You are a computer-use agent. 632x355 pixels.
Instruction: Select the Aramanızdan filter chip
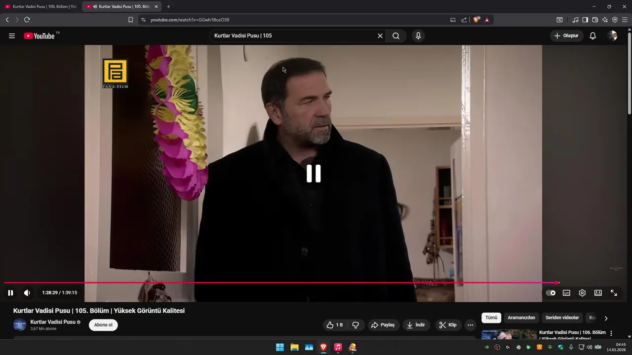(x=521, y=318)
